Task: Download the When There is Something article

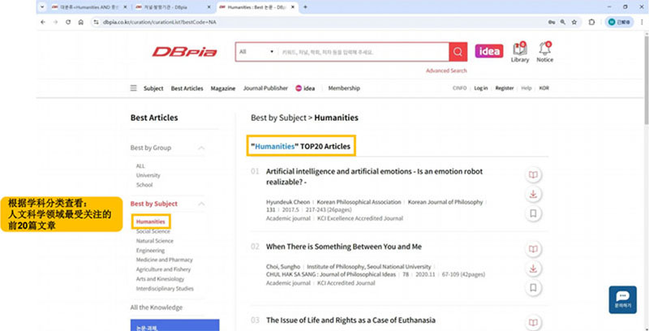Action: point(533,269)
